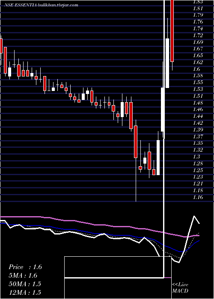Click the 1.79 price axis label
The width and height of the screenshot is (214, 299).
pyautogui.click(x=198, y=15)
